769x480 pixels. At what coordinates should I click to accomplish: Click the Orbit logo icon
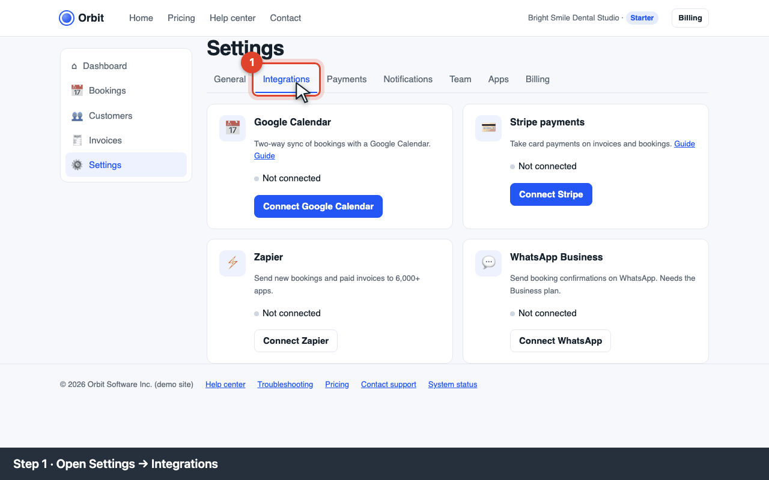point(67,18)
